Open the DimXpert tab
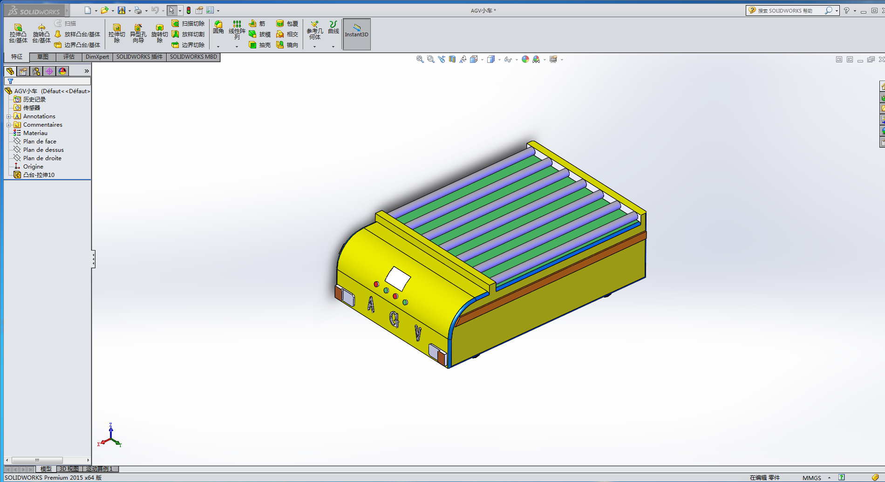The width and height of the screenshot is (885, 482). pos(97,57)
